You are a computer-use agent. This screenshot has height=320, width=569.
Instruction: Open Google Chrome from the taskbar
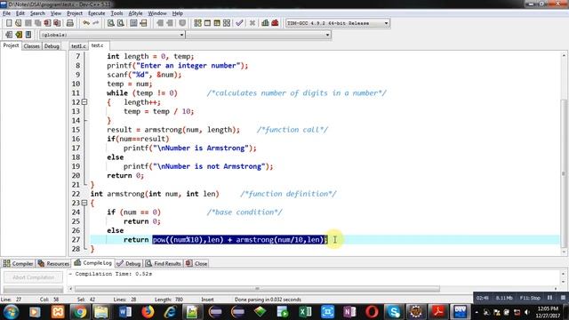[80, 312]
